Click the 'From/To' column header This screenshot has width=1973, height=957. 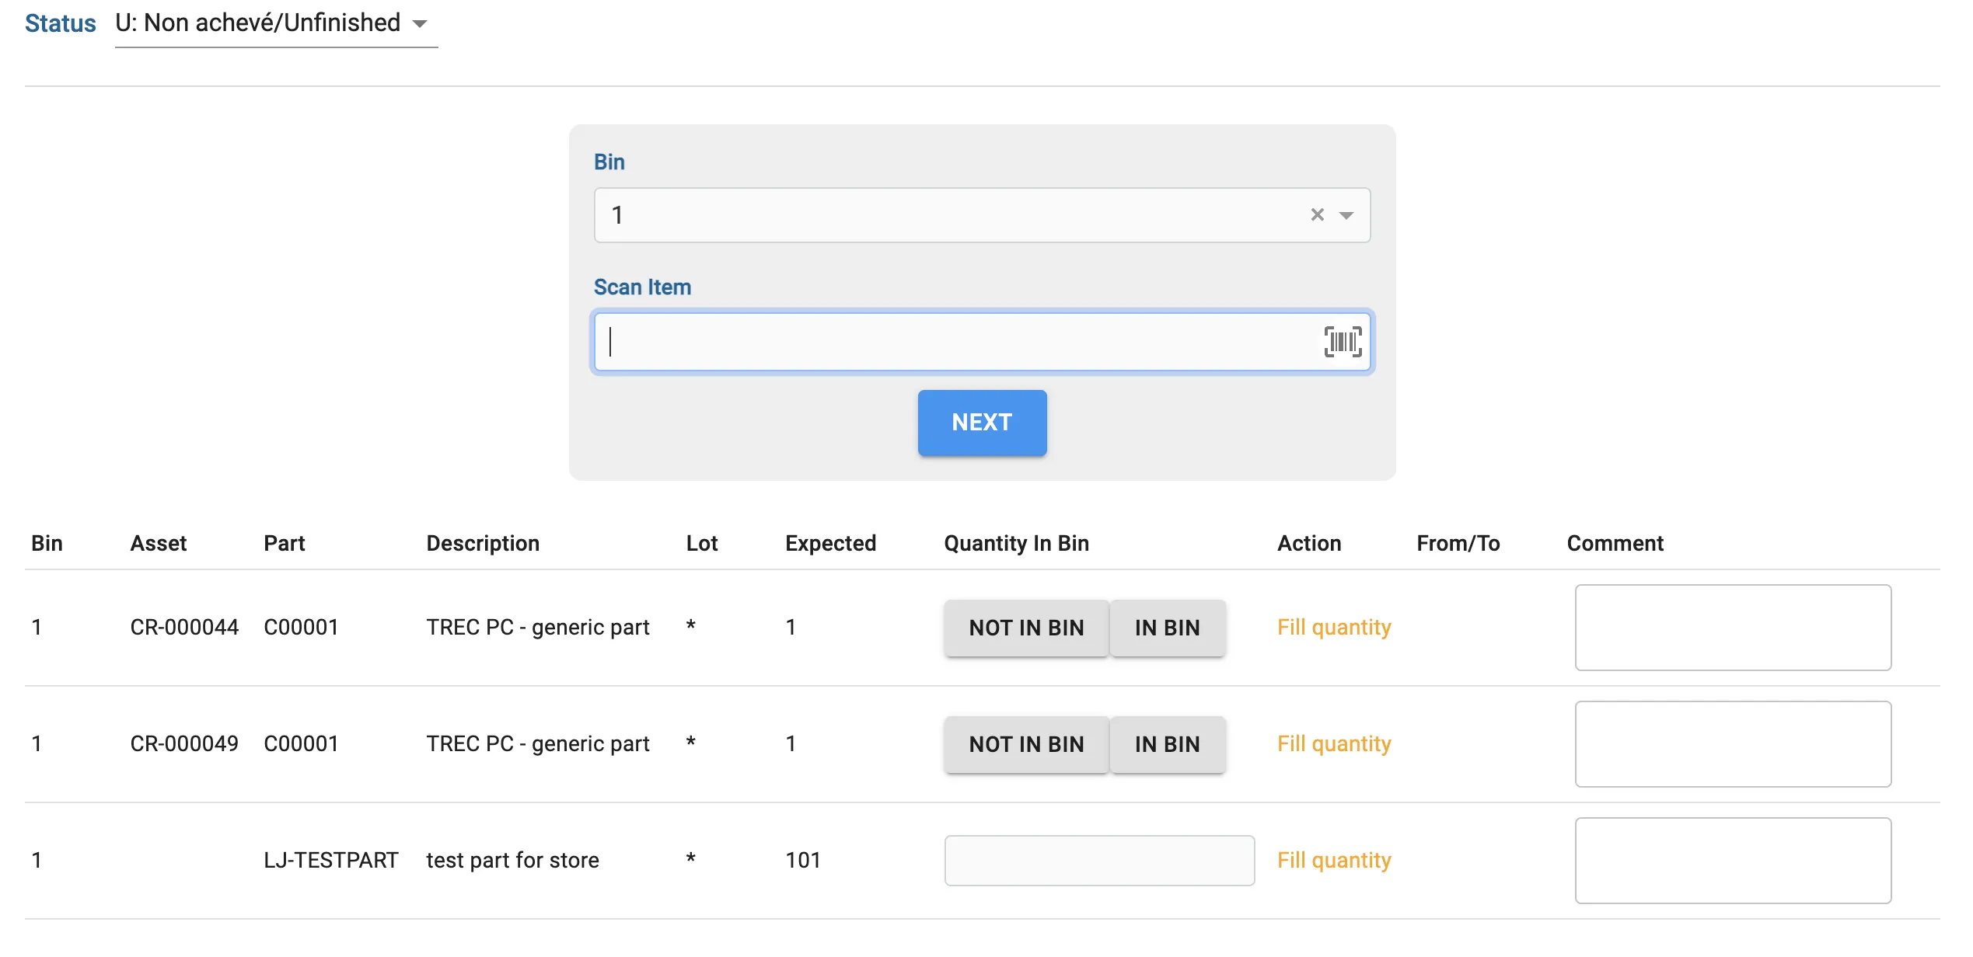click(x=1458, y=544)
